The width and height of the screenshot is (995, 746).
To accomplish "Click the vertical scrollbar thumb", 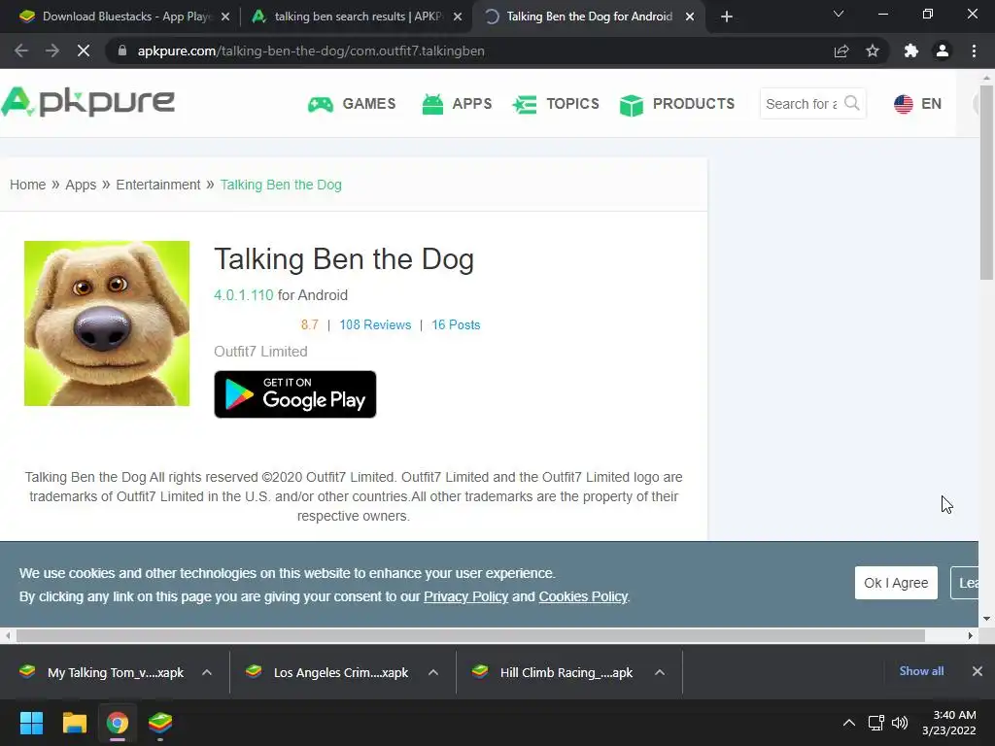I will coord(986,182).
